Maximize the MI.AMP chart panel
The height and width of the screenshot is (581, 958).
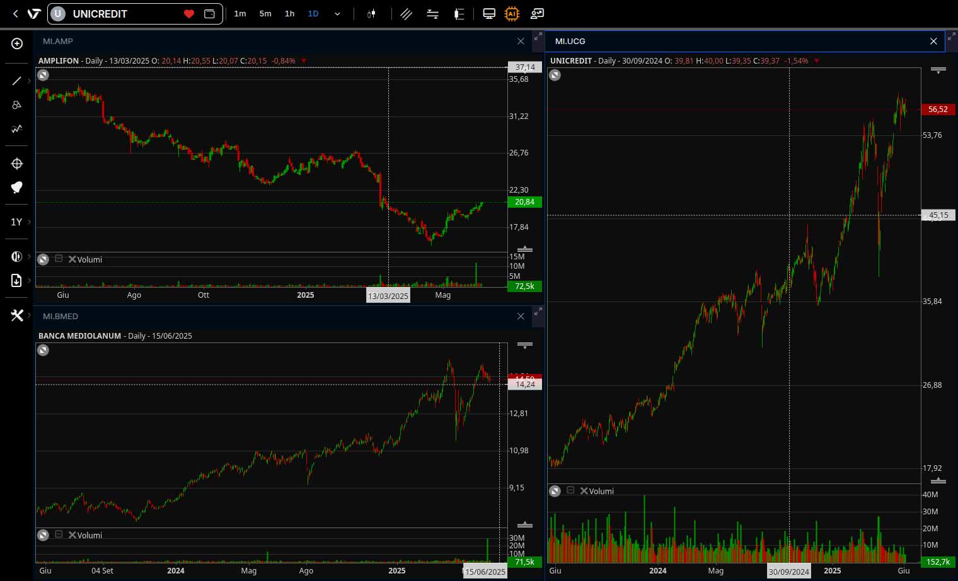tap(538, 37)
